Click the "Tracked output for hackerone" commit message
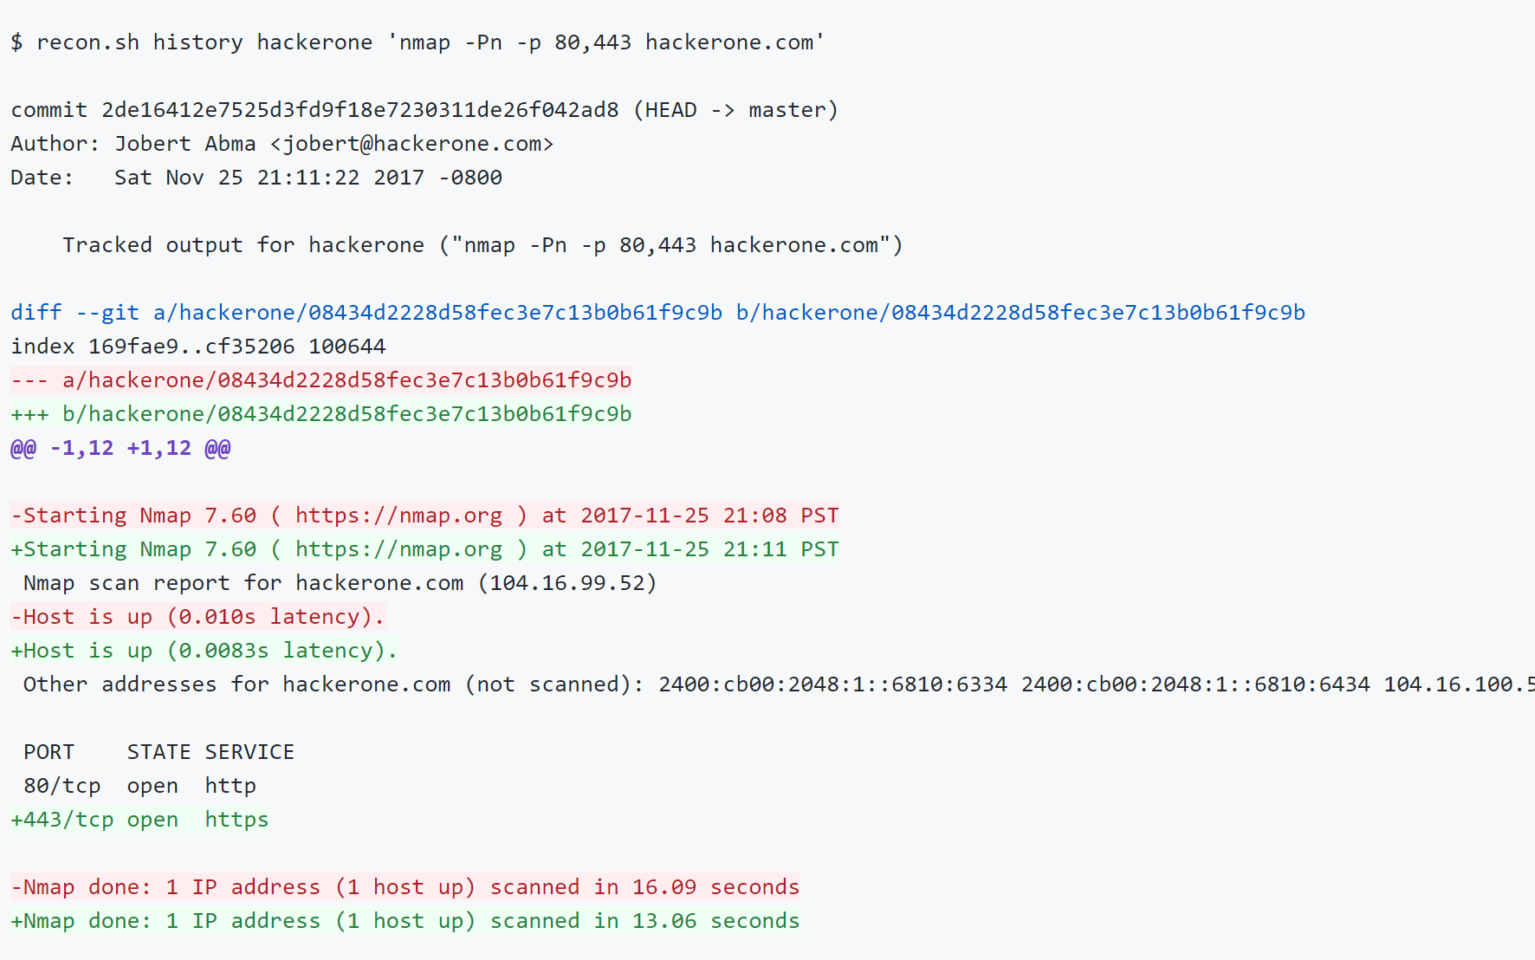Viewport: 1535px width, 960px height. 482,245
